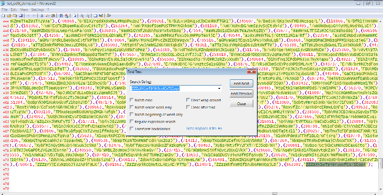Image resolution: width=383 pixels, height=195 pixels.
Task: Click the Open file folder icon
Action: click(x=9, y=16)
